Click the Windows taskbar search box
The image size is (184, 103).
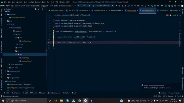coord(26,100)
